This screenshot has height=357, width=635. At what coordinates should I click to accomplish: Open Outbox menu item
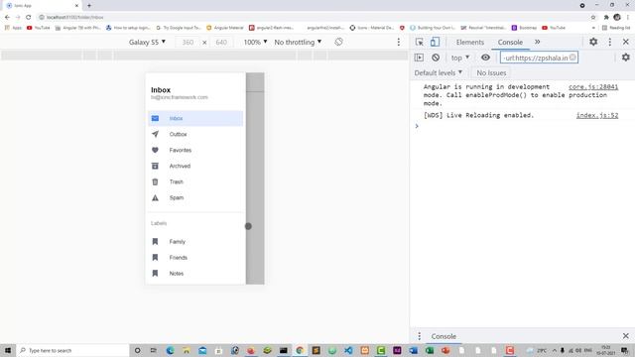click(x=195, y=134)
